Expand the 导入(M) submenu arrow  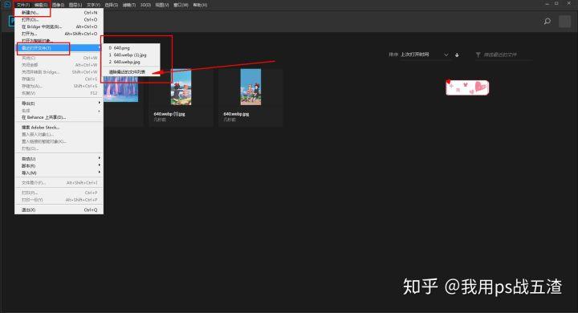[100, 173]
